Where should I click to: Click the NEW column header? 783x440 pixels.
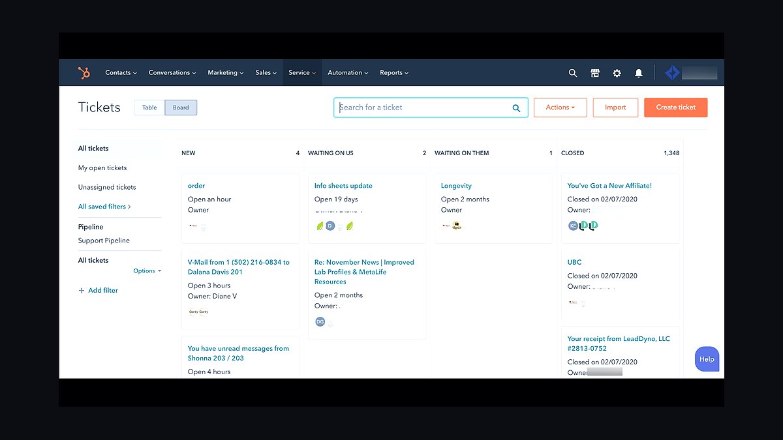pyautogui.click(x=189, y=153)
